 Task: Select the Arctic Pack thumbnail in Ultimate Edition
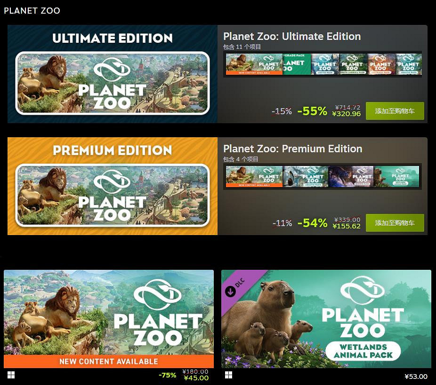(x=325, y=64)
